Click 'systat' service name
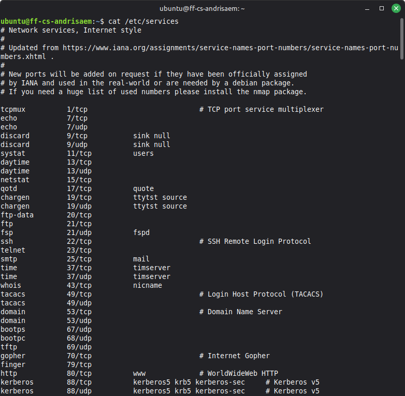This screenshot has height=396, width=405. tap(13, 153)
